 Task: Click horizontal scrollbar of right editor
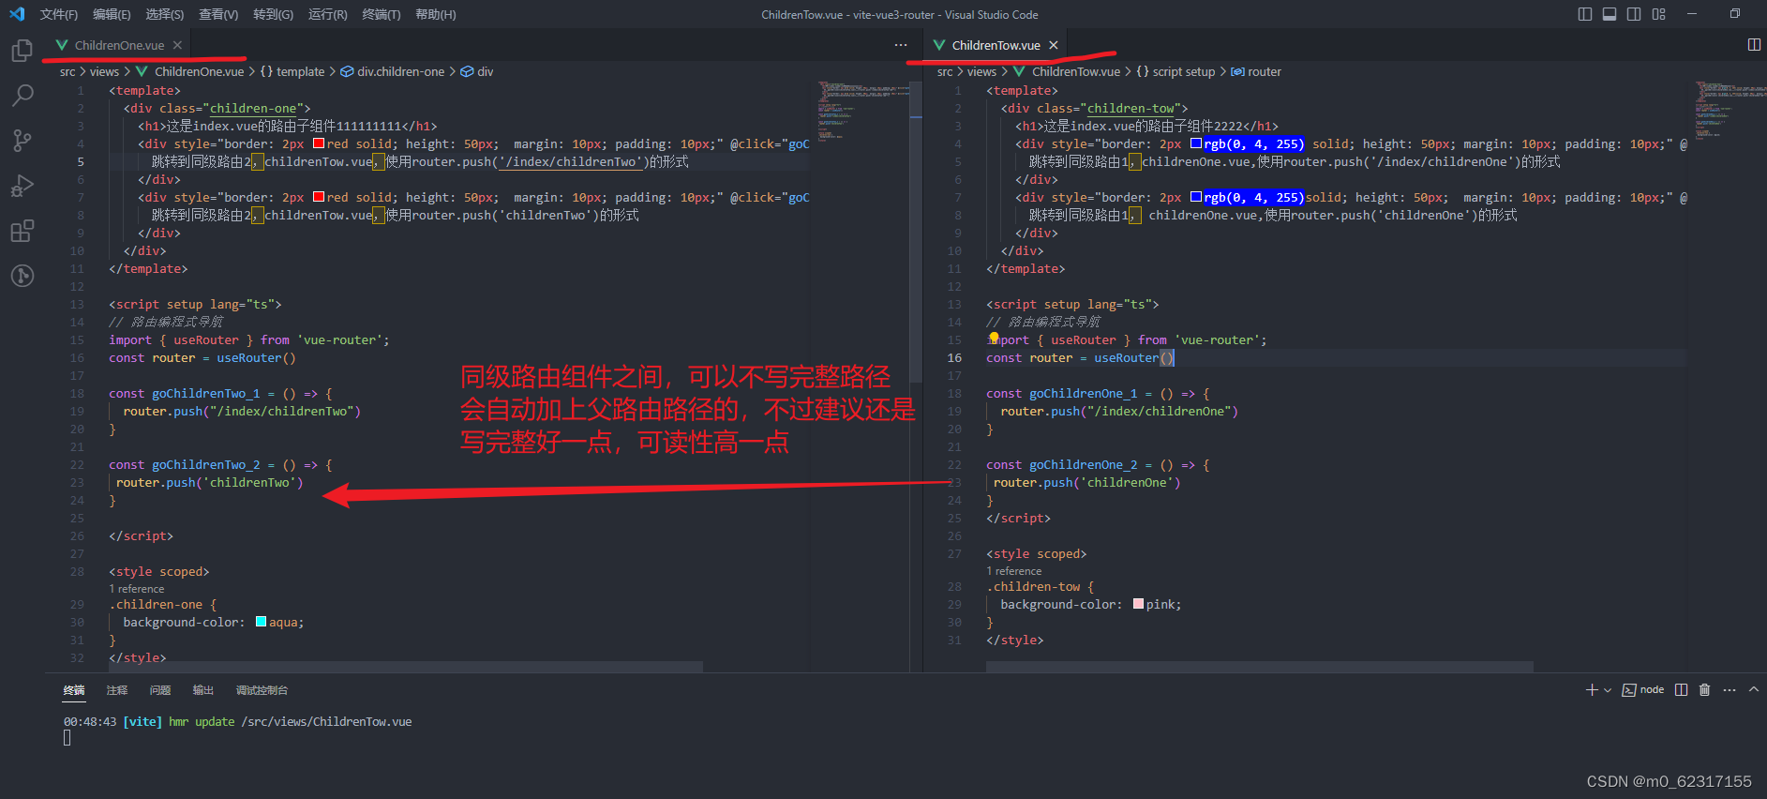[1260, 667]
